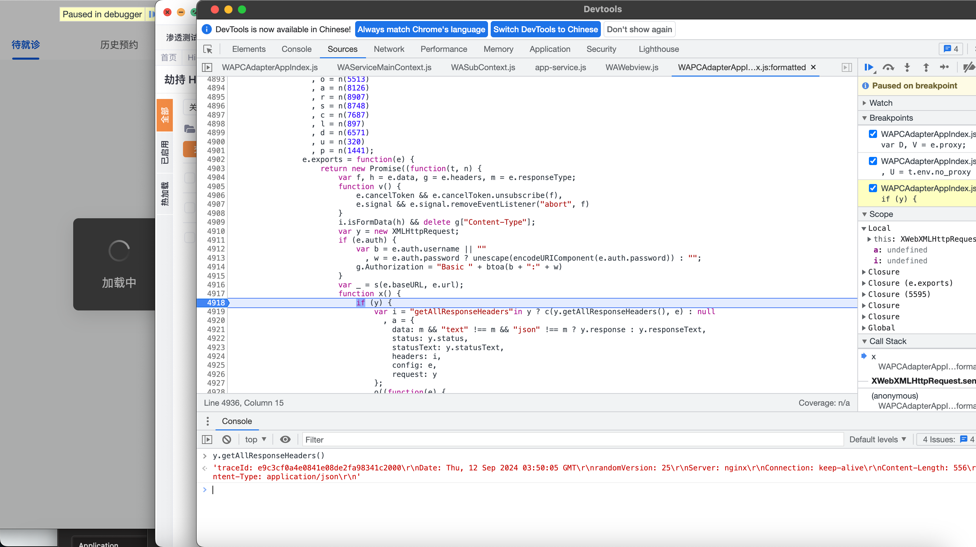Open the WAServiceMainContext.js file tab
Viewport: 976px width, 547px height.
(x=384, y=67)
